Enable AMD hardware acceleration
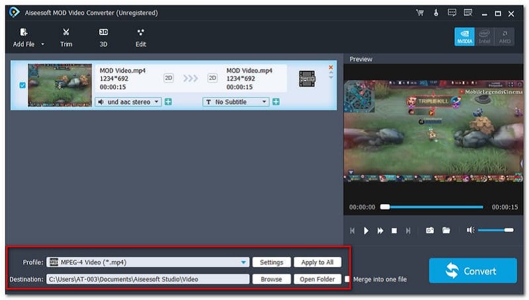Image resolution: width=529 pixels, height=300 pixels. tap(505, 37)
